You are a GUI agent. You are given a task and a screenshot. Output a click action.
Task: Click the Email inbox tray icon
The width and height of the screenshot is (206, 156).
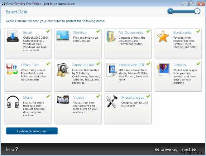coord(13,36)
